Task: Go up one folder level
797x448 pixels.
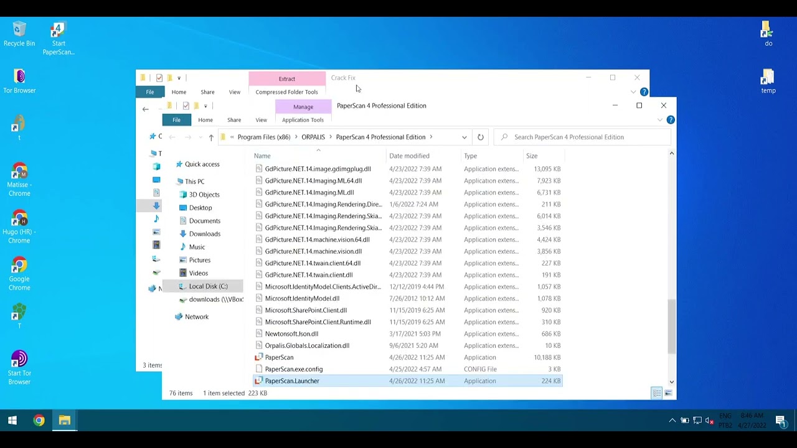Action: tap(211, 137)
